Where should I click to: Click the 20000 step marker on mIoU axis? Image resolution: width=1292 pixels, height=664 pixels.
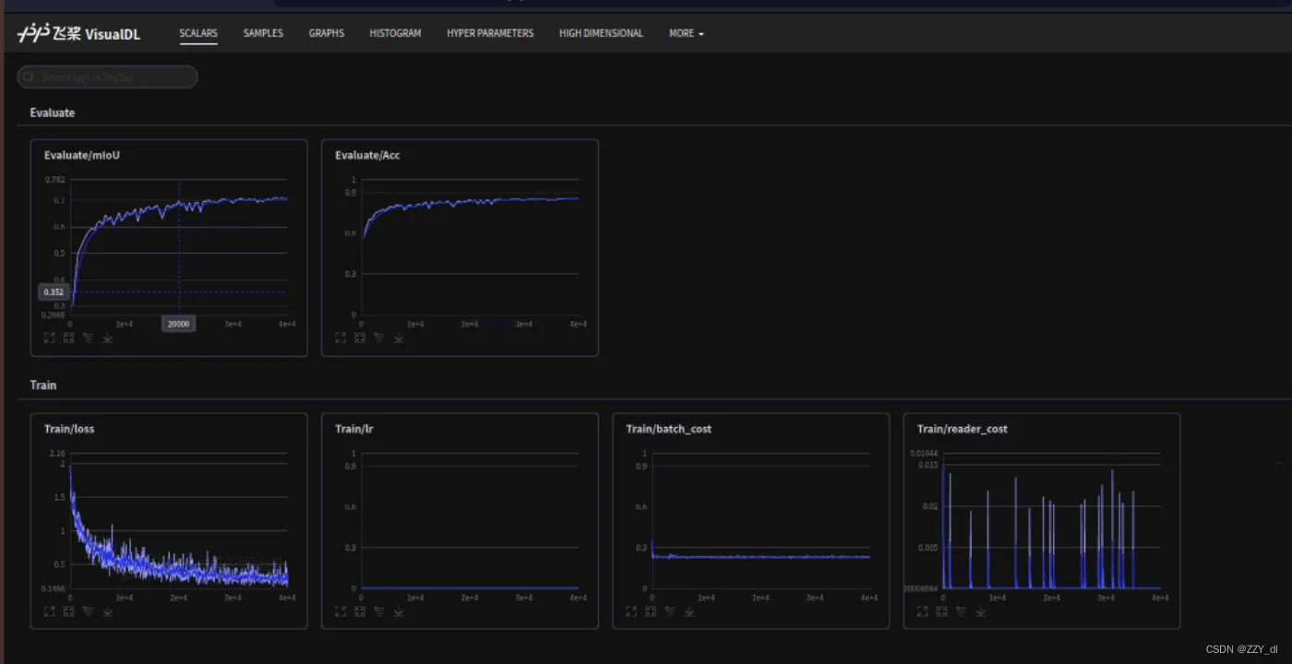pyautogui.click(x=179, y=324)
